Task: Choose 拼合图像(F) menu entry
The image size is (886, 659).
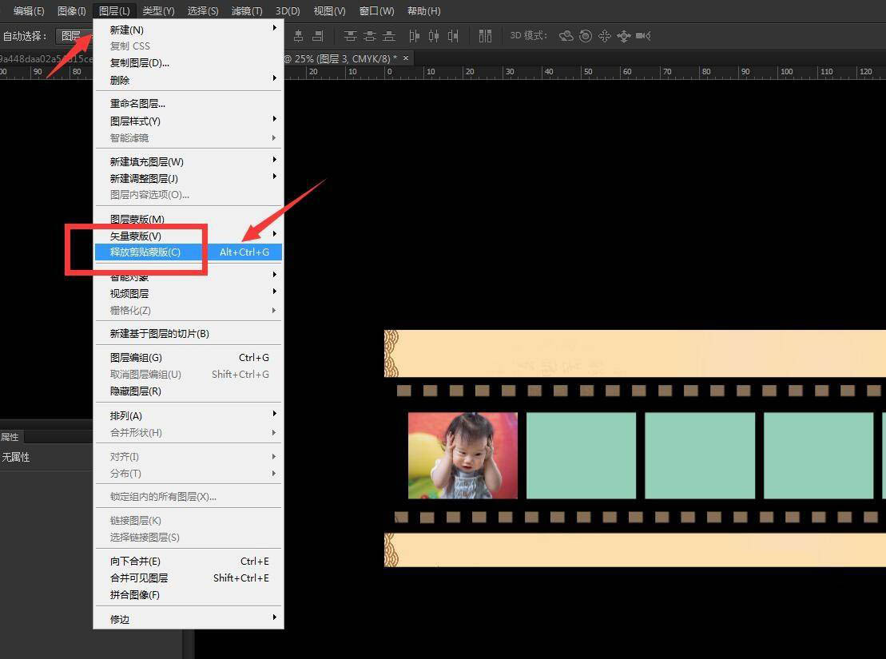Action: click(x=189, y=595)
